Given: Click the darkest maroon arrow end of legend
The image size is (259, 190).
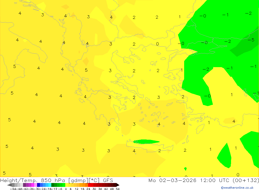Looking at the screenshot, I should click(118, 185).
